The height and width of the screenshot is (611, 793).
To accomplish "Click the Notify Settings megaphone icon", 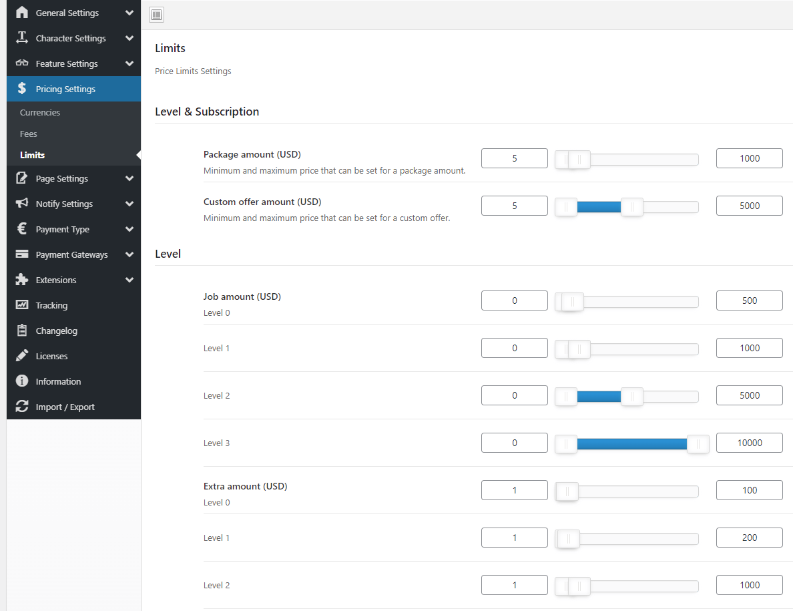I will pyautogui.click(x=22, y=203).
